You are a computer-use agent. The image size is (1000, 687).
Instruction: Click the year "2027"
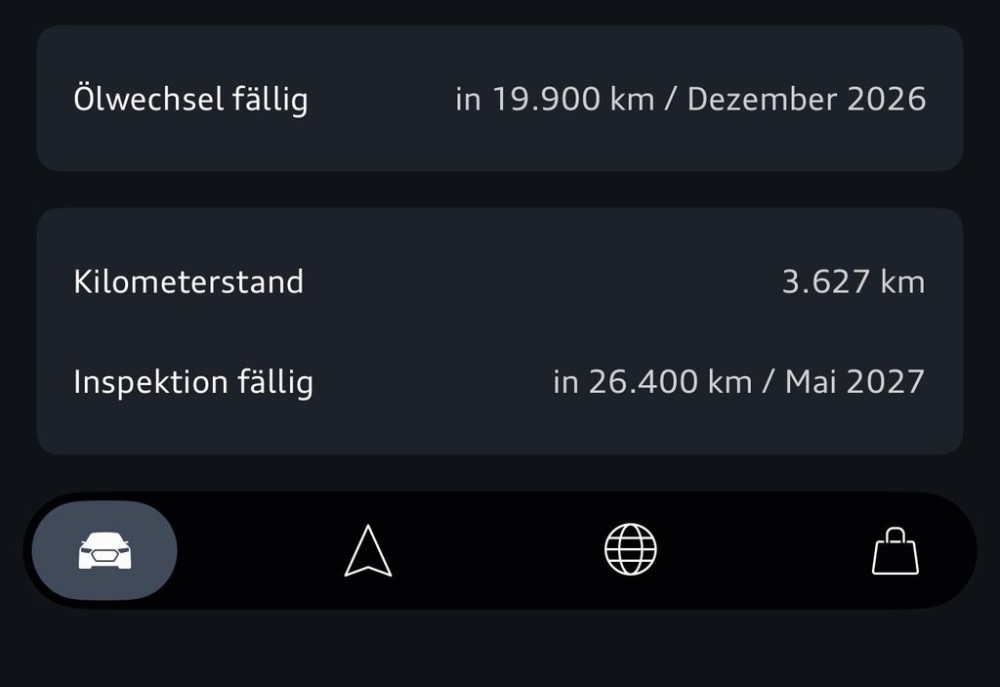point(885,381)
